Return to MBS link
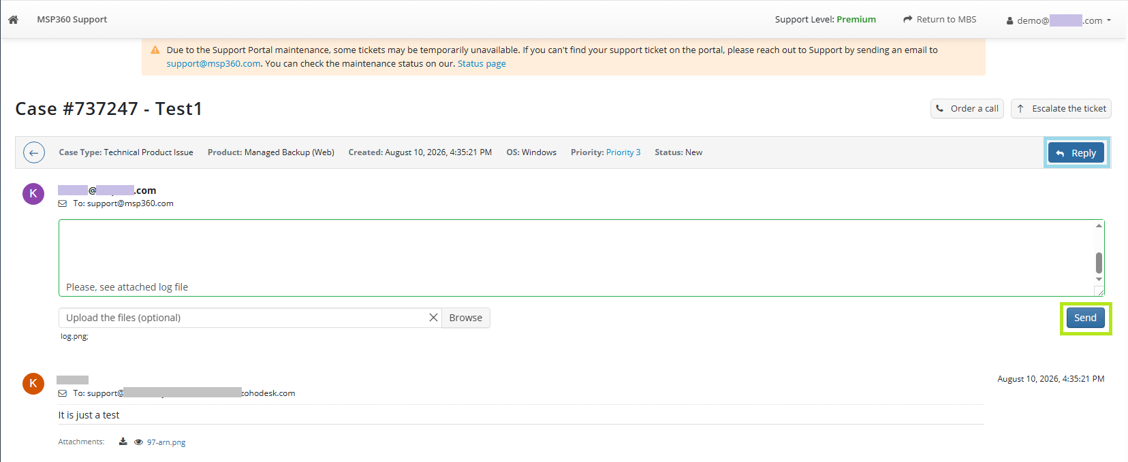The width and height of the screenshot is (1128, 462). 940,20
